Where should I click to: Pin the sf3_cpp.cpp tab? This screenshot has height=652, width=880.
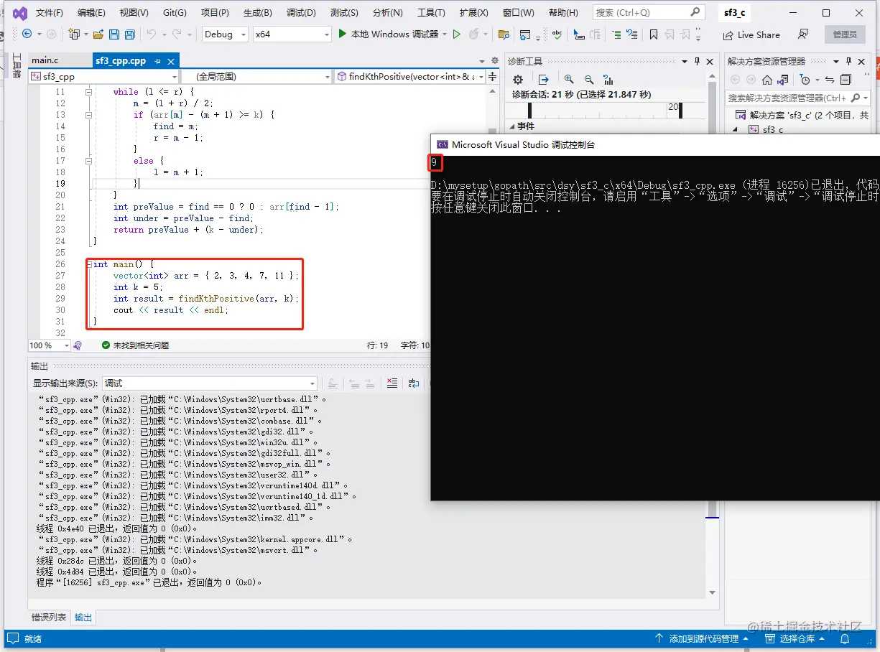click(158, 62)
